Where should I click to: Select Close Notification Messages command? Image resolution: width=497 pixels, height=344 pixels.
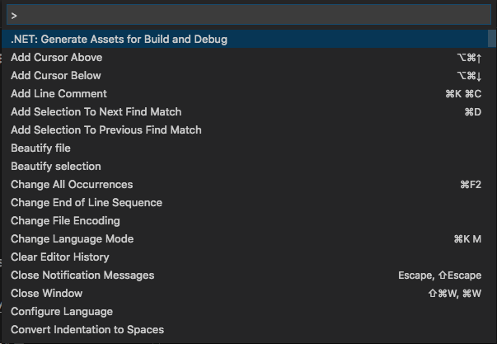pyautogui.click(x=245, y=275)
